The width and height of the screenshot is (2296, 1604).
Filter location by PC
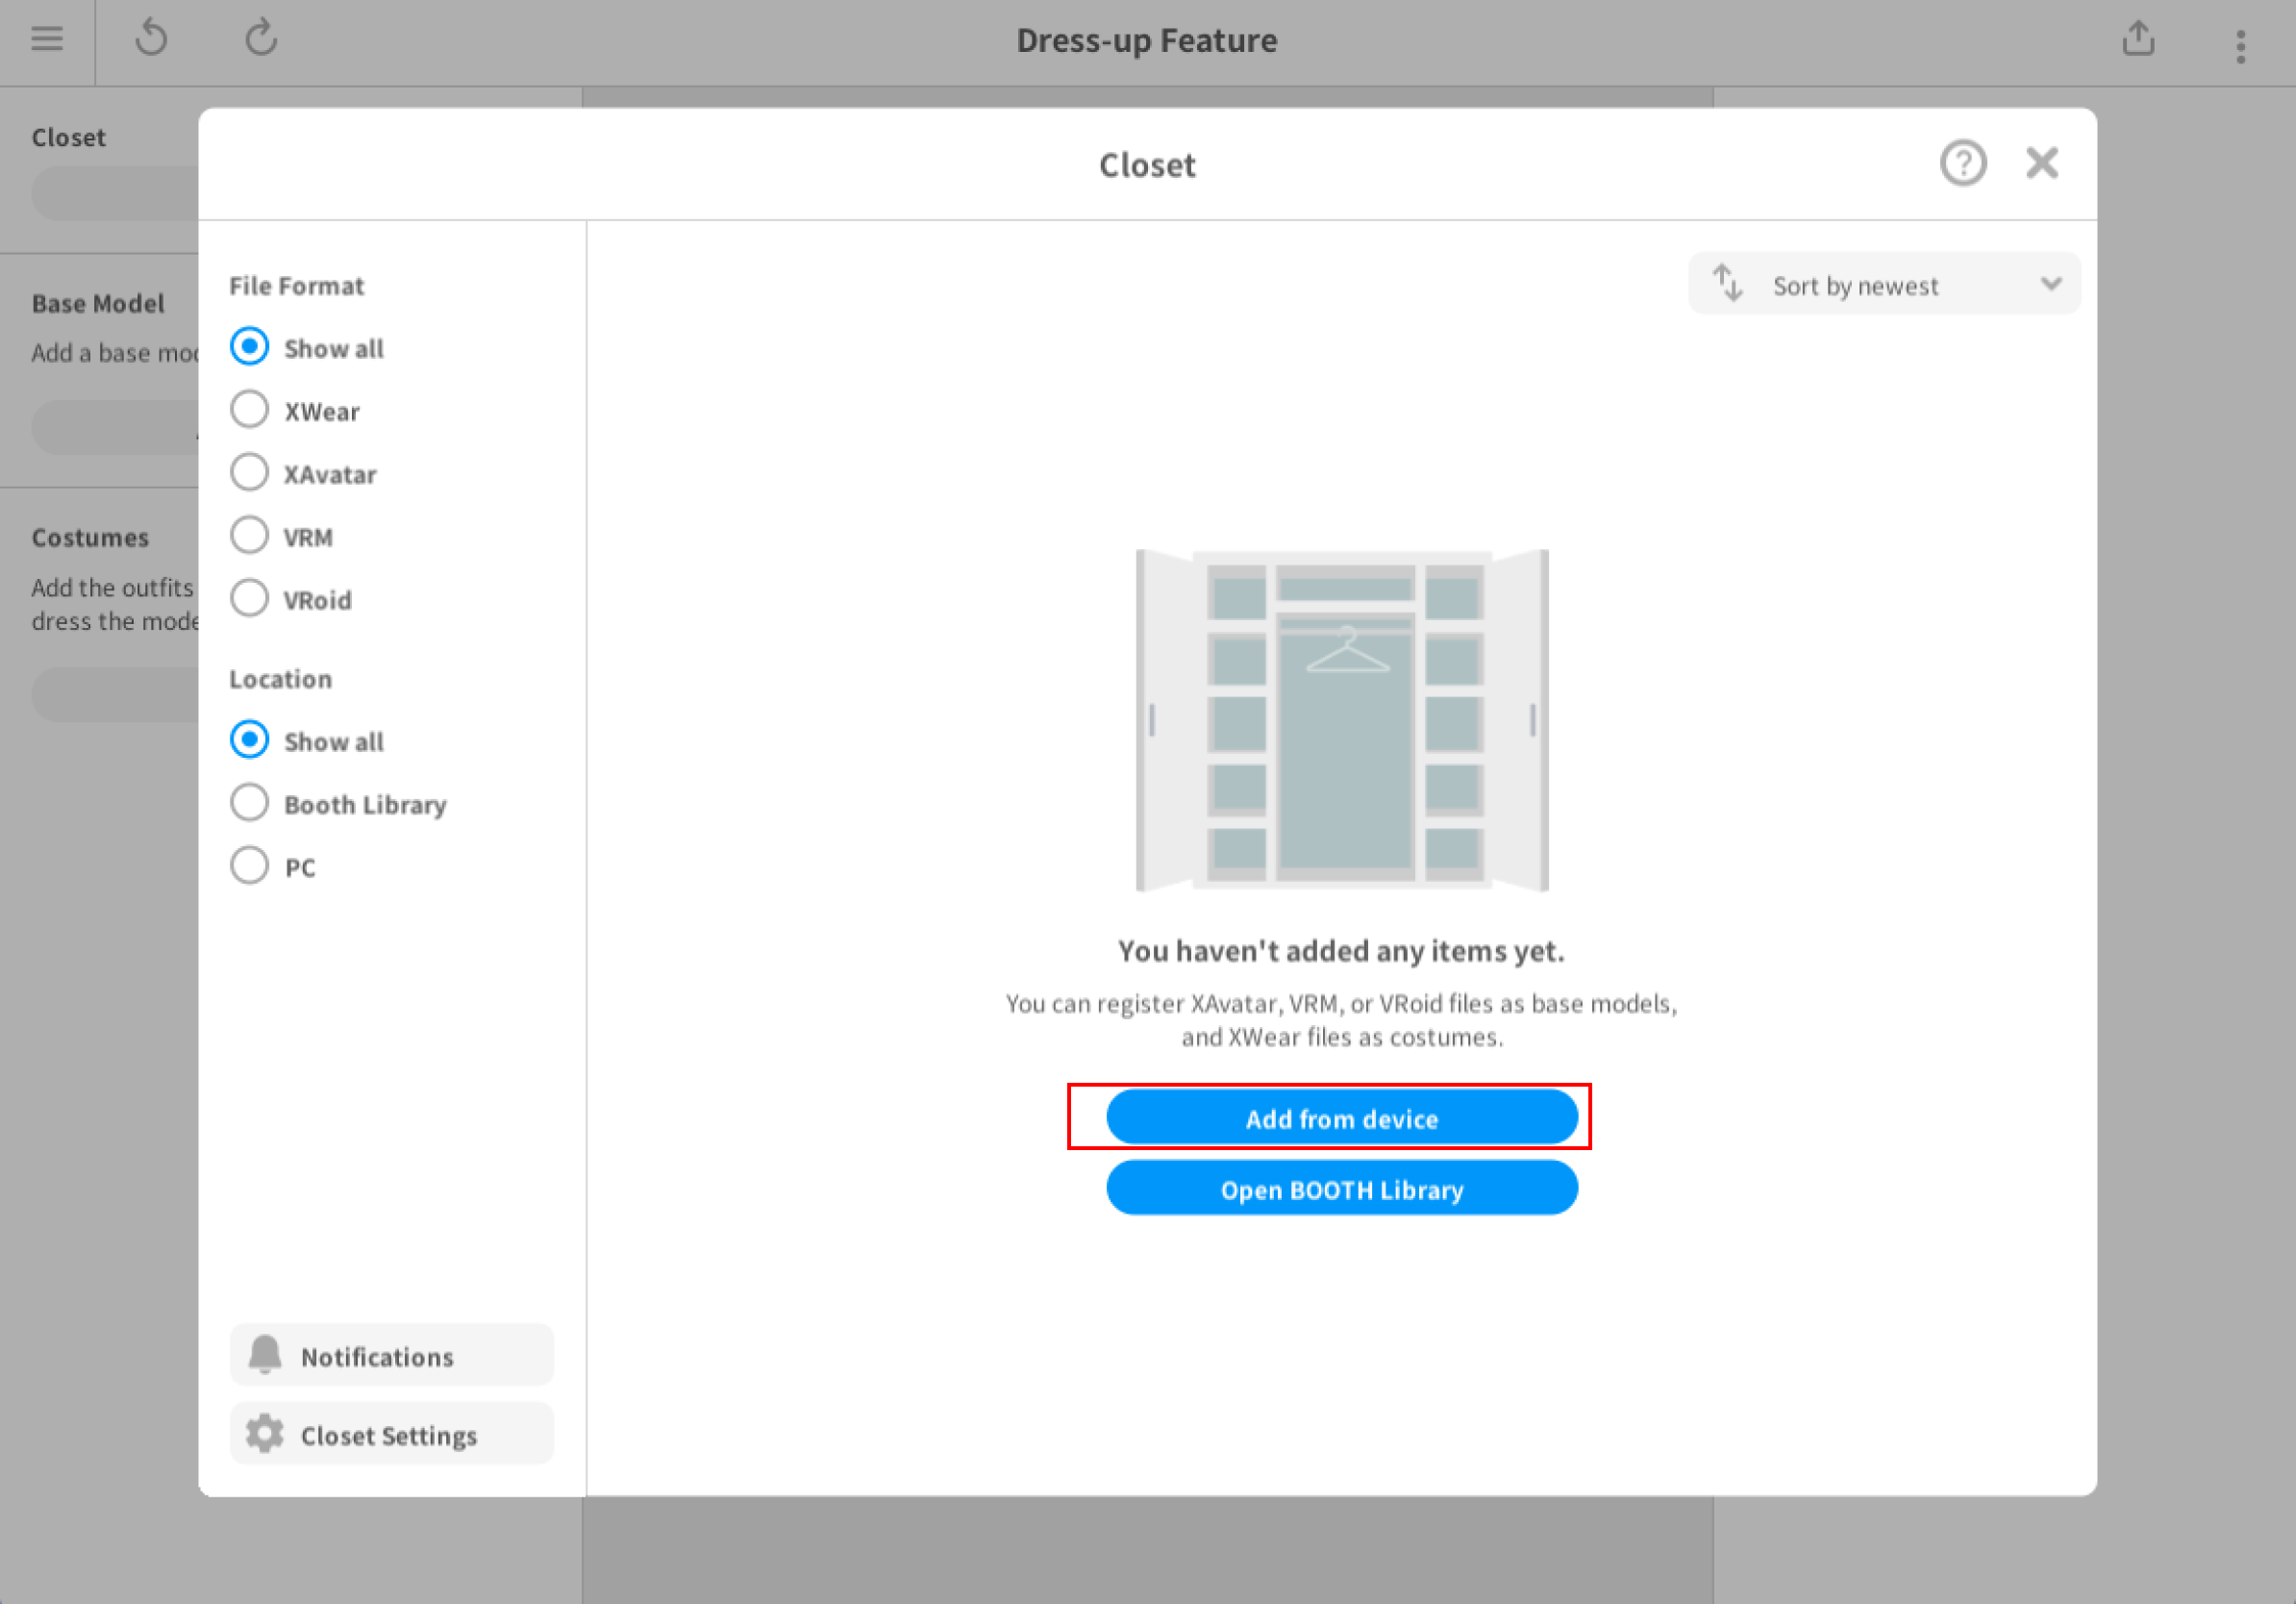[x=249, y=866]
